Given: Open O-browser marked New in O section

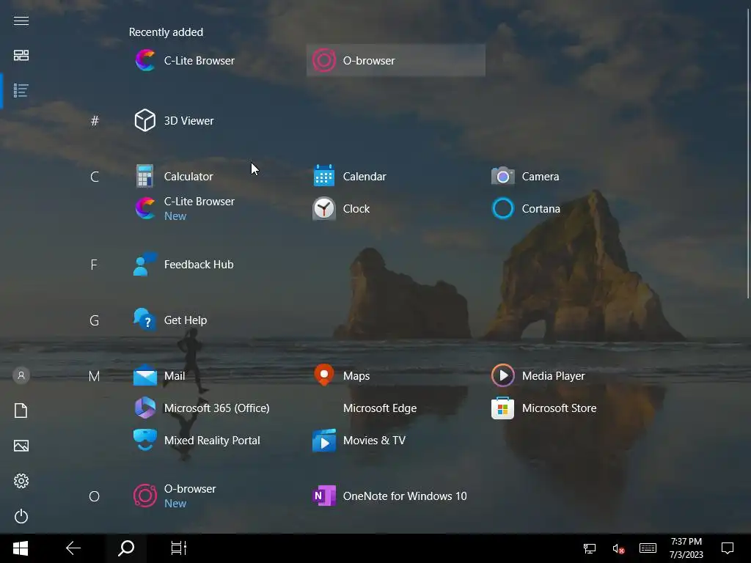Looking at the screenshot, I should [217, 496].
